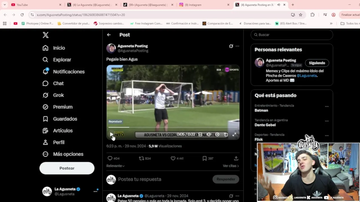Open Premium in the sidebar
Screen dimensions: 360x202
(58, 107)
